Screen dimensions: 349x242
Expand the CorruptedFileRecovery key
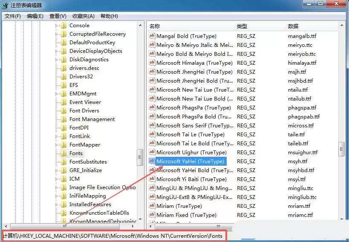(x=56, y=34)
